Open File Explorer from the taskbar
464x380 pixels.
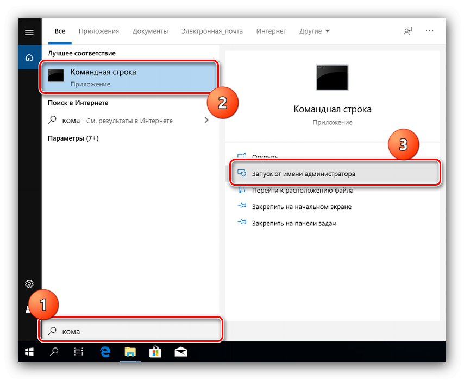[130, 352]
